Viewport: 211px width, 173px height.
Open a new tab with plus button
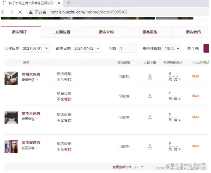click(69, 3)
